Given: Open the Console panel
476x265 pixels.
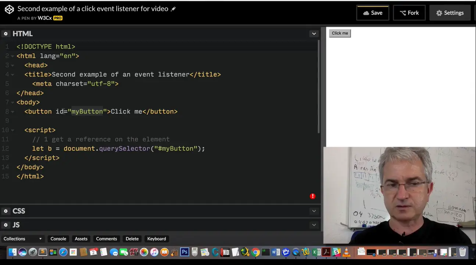Looking at the screenshot, I should (x=58, y=239).
